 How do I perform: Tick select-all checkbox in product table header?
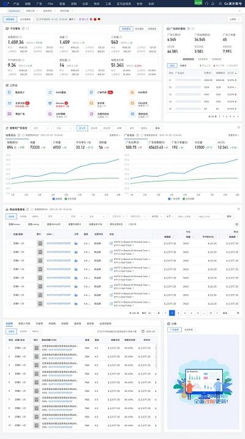[x=10, y=234]
